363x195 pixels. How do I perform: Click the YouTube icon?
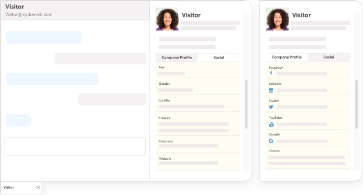tap(271, 124)
